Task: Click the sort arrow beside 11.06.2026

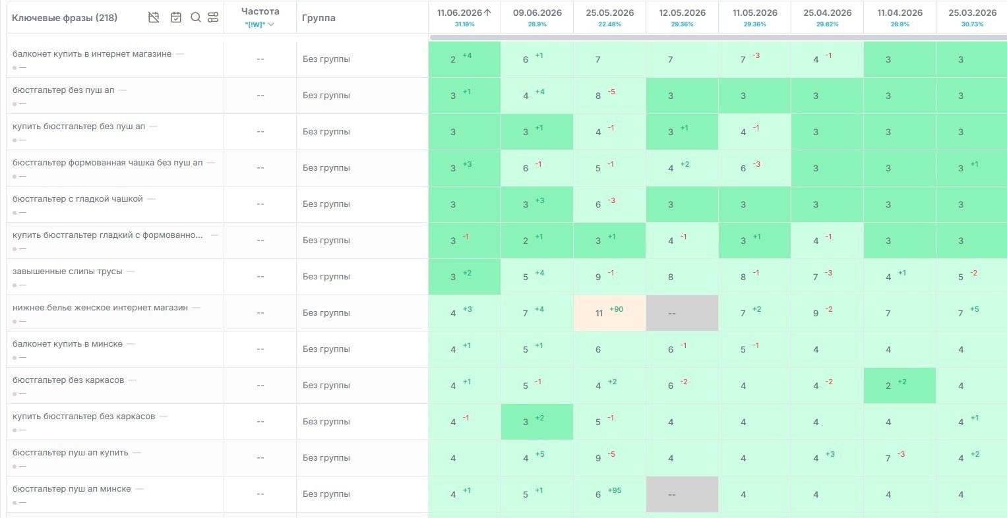Action: tap(488, 13)
